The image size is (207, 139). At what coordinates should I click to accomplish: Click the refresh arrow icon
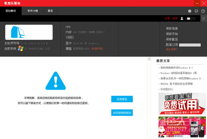204,19
